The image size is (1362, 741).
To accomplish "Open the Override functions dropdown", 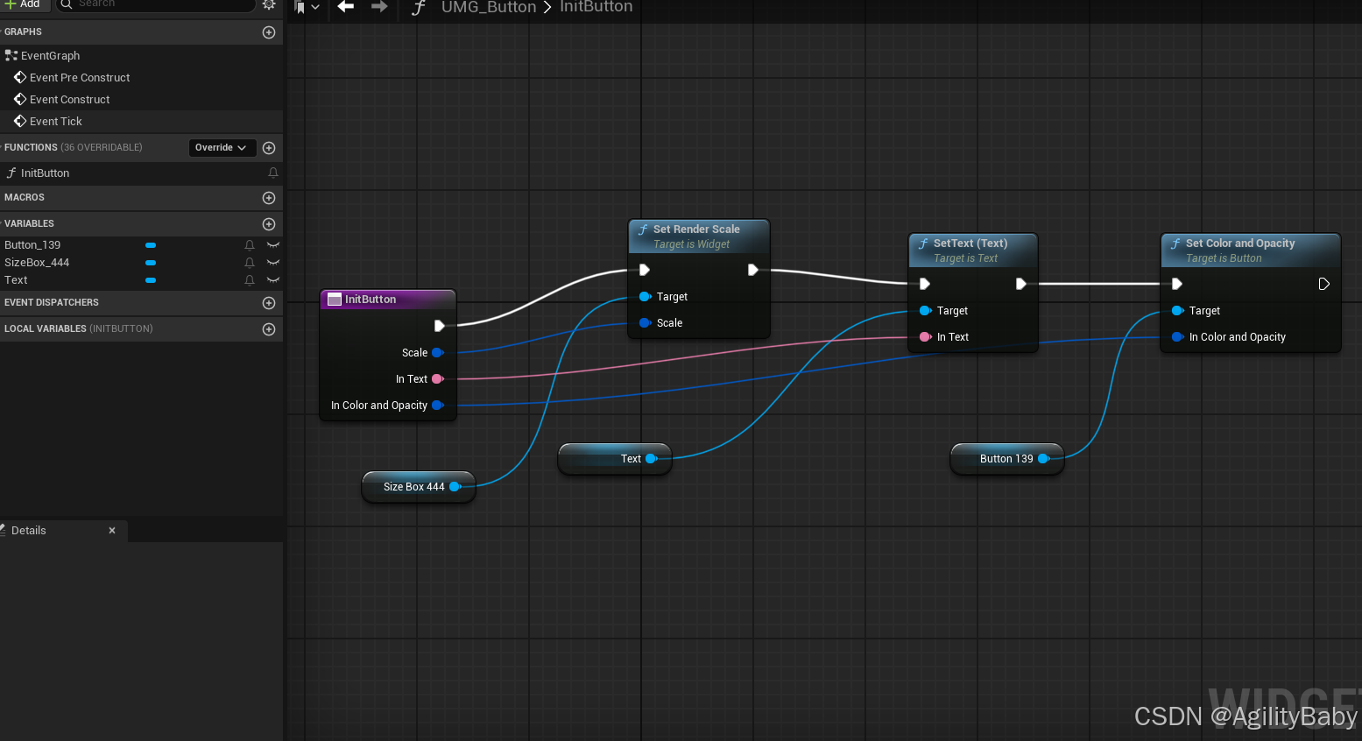I will [222, 148].
